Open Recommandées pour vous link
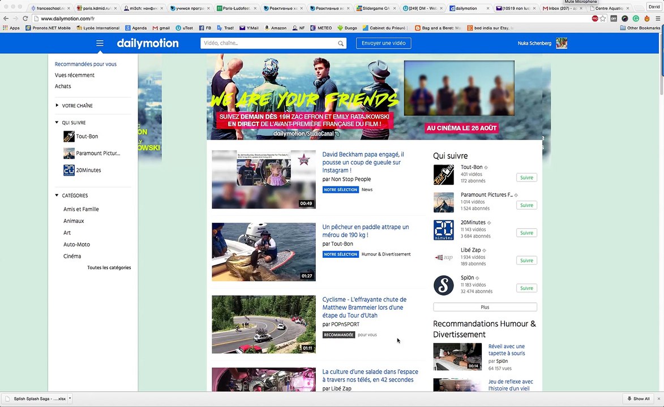664x407 pixels. pos(85,64)
